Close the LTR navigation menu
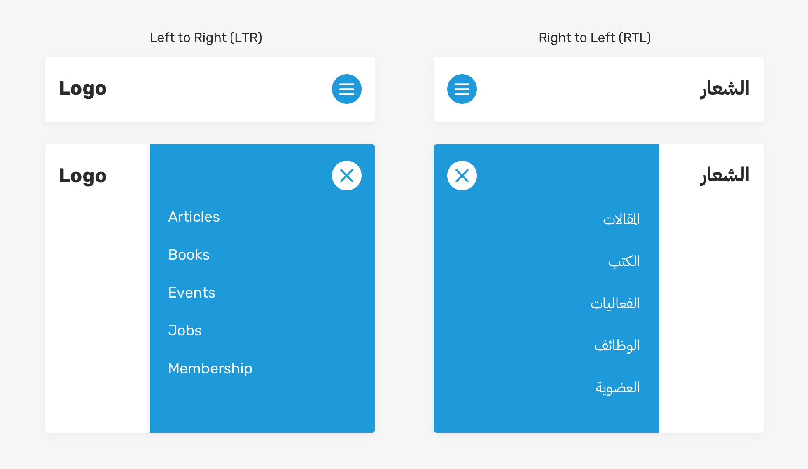 click(x=346, y=176)
